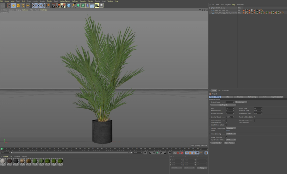Viewport: 287px width, 174px height.
Task: Activate the Scale tool
Action: pyautogui.click(x=18, y=5)
